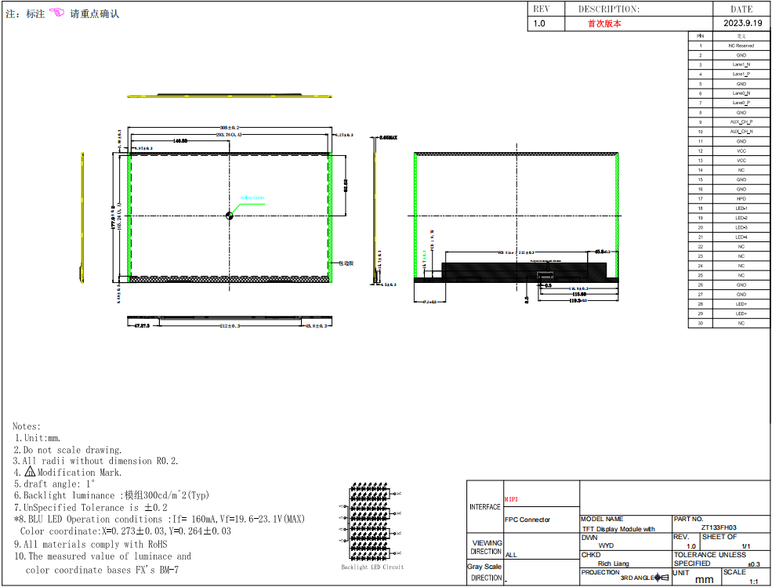Screen dimensions: 772x587
Task: Click the red 'MIPI' interface value
Action: point(511,499)
